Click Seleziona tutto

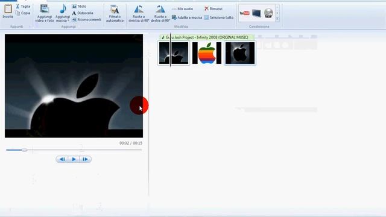point(219,17)
